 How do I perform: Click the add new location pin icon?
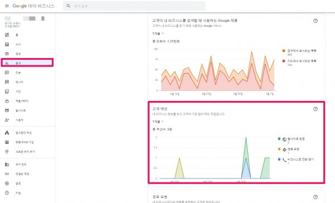tap(7, 152)
